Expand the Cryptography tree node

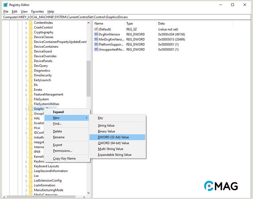pyautogui.click(x=26, y=33)
